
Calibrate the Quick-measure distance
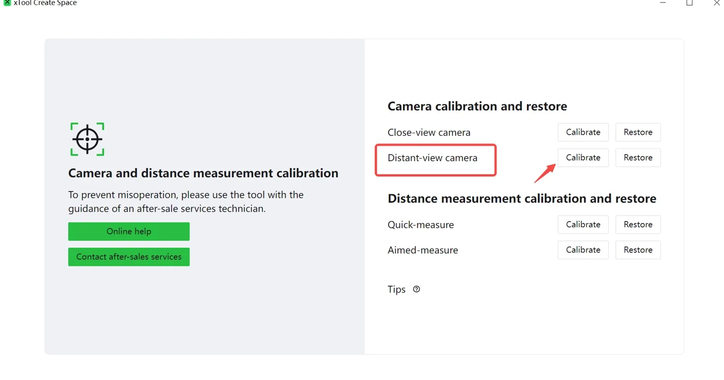(583, 225)
